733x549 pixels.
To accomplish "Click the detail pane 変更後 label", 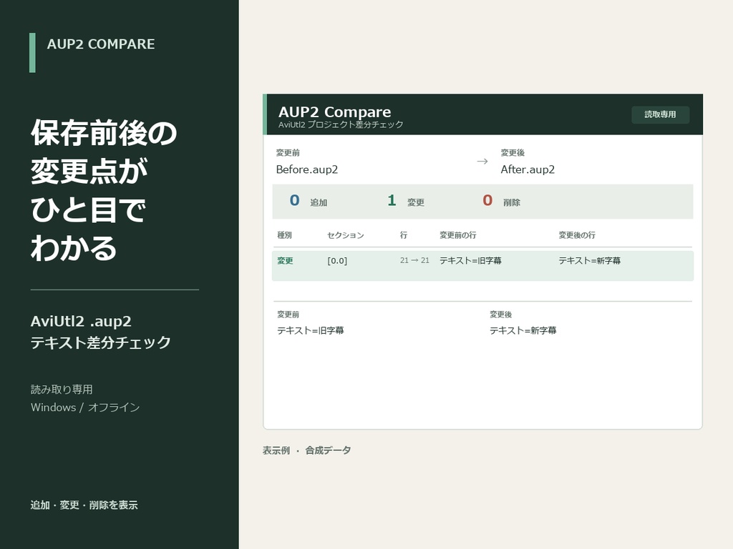I will 500,315.
